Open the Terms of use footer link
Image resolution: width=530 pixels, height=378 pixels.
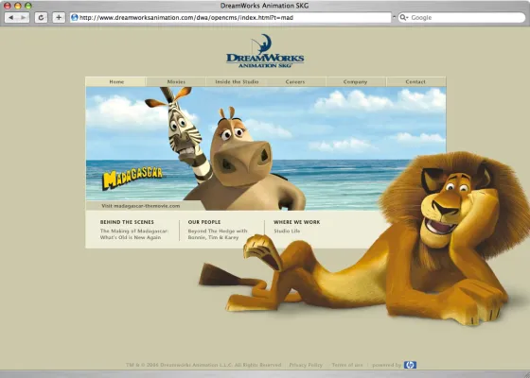coord(347,365)
